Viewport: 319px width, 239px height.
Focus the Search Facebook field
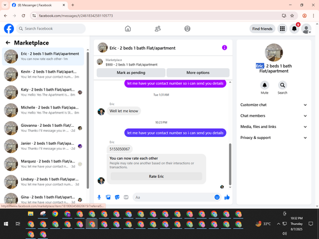51,29
